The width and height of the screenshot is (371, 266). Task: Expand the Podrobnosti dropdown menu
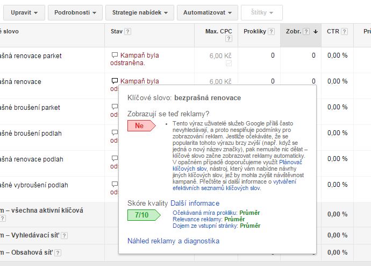(x=75, y=12)
